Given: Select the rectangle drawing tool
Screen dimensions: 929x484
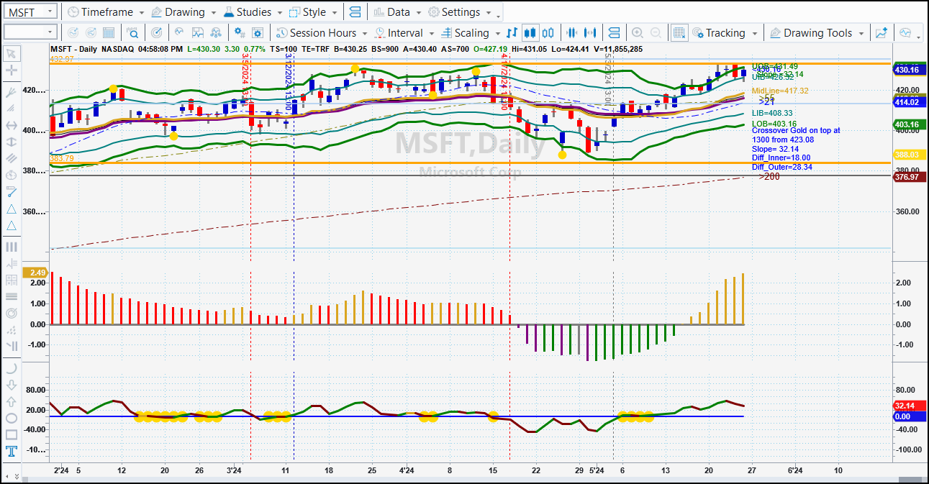Looking at the screenshot, I should pos(12,434).
